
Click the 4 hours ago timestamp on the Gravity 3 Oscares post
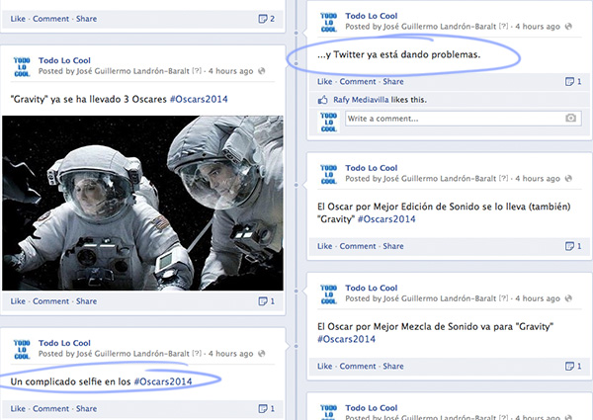point(230,71)
